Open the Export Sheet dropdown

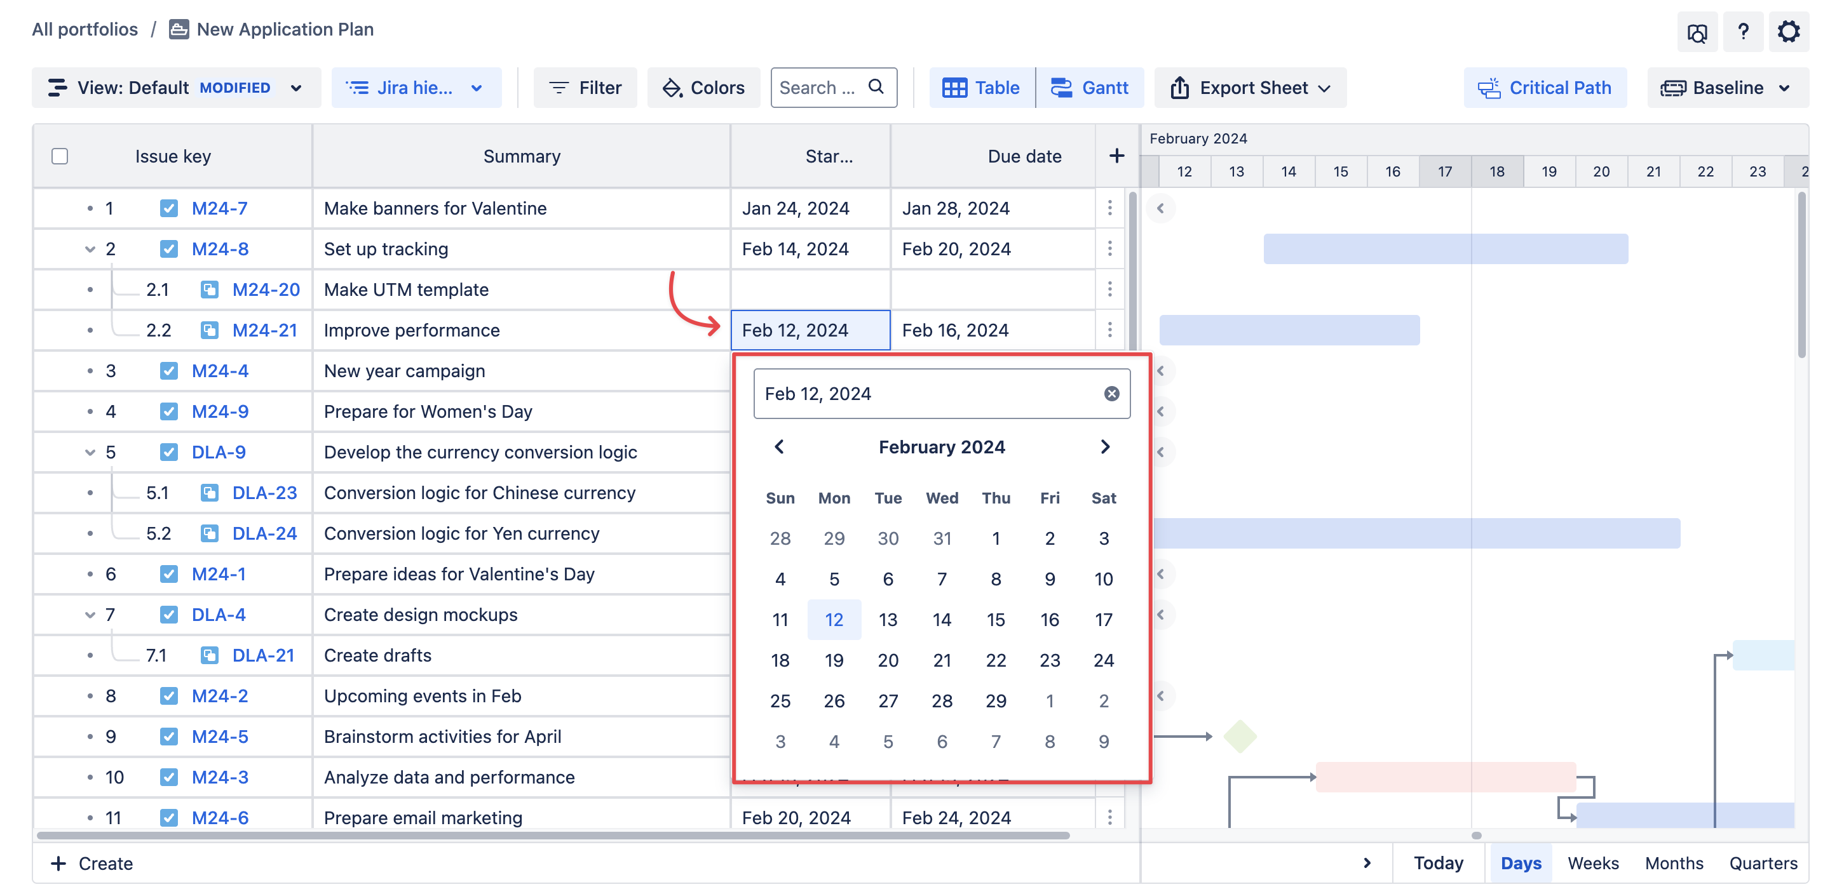click(x=1250, y=88)
